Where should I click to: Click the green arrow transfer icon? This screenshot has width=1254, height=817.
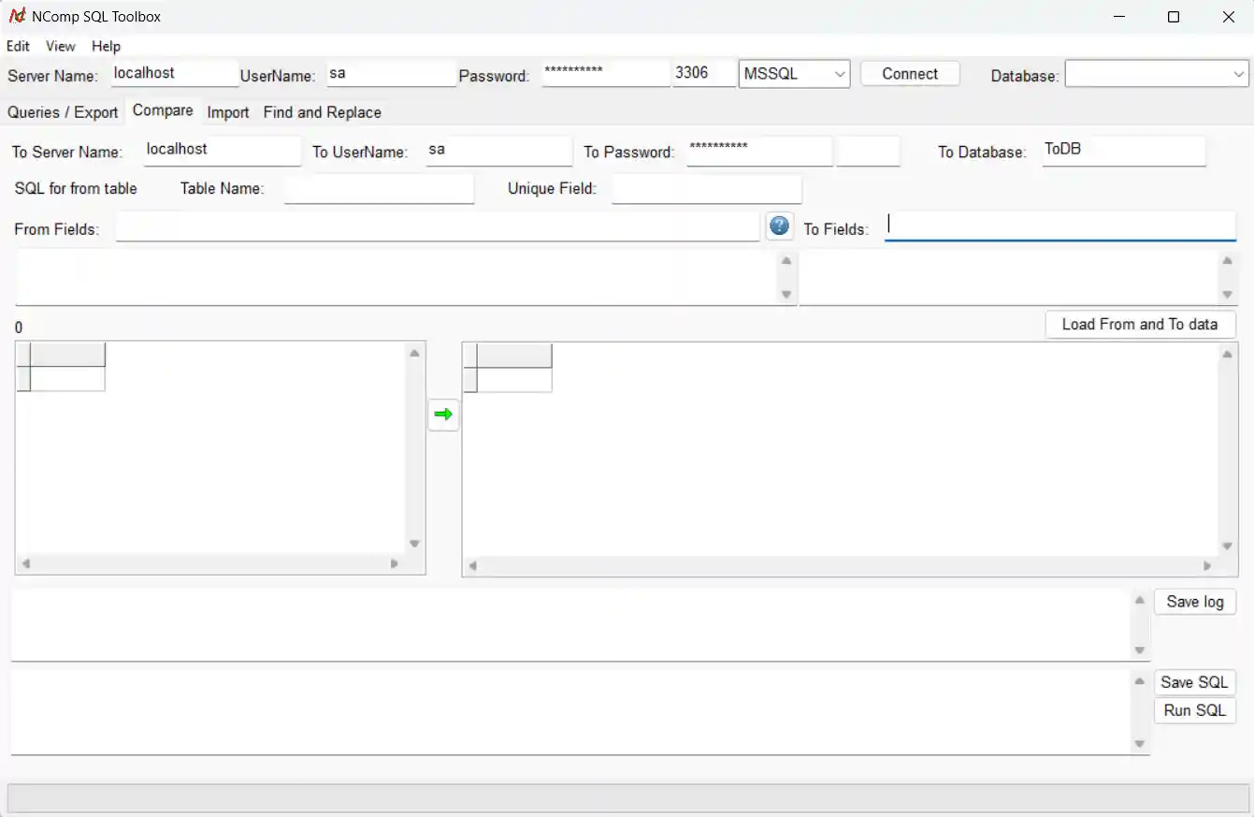(443, 415)
